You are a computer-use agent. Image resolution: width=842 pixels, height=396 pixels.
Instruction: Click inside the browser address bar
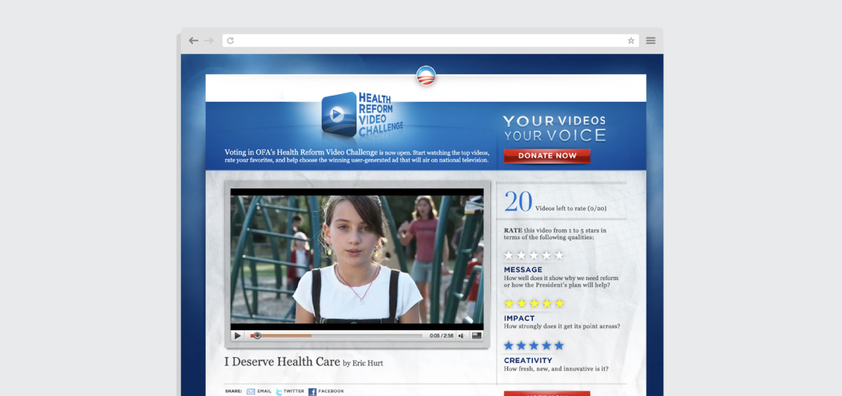(x=427, y=40)
